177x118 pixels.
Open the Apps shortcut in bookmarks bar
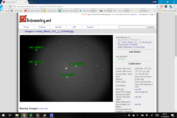pyautogui.click(x=5, y=11)
